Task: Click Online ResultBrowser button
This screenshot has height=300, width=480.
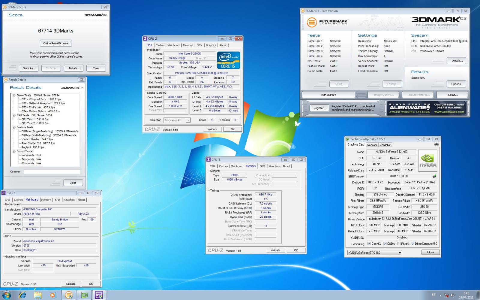Action: (x=56, y=43)
